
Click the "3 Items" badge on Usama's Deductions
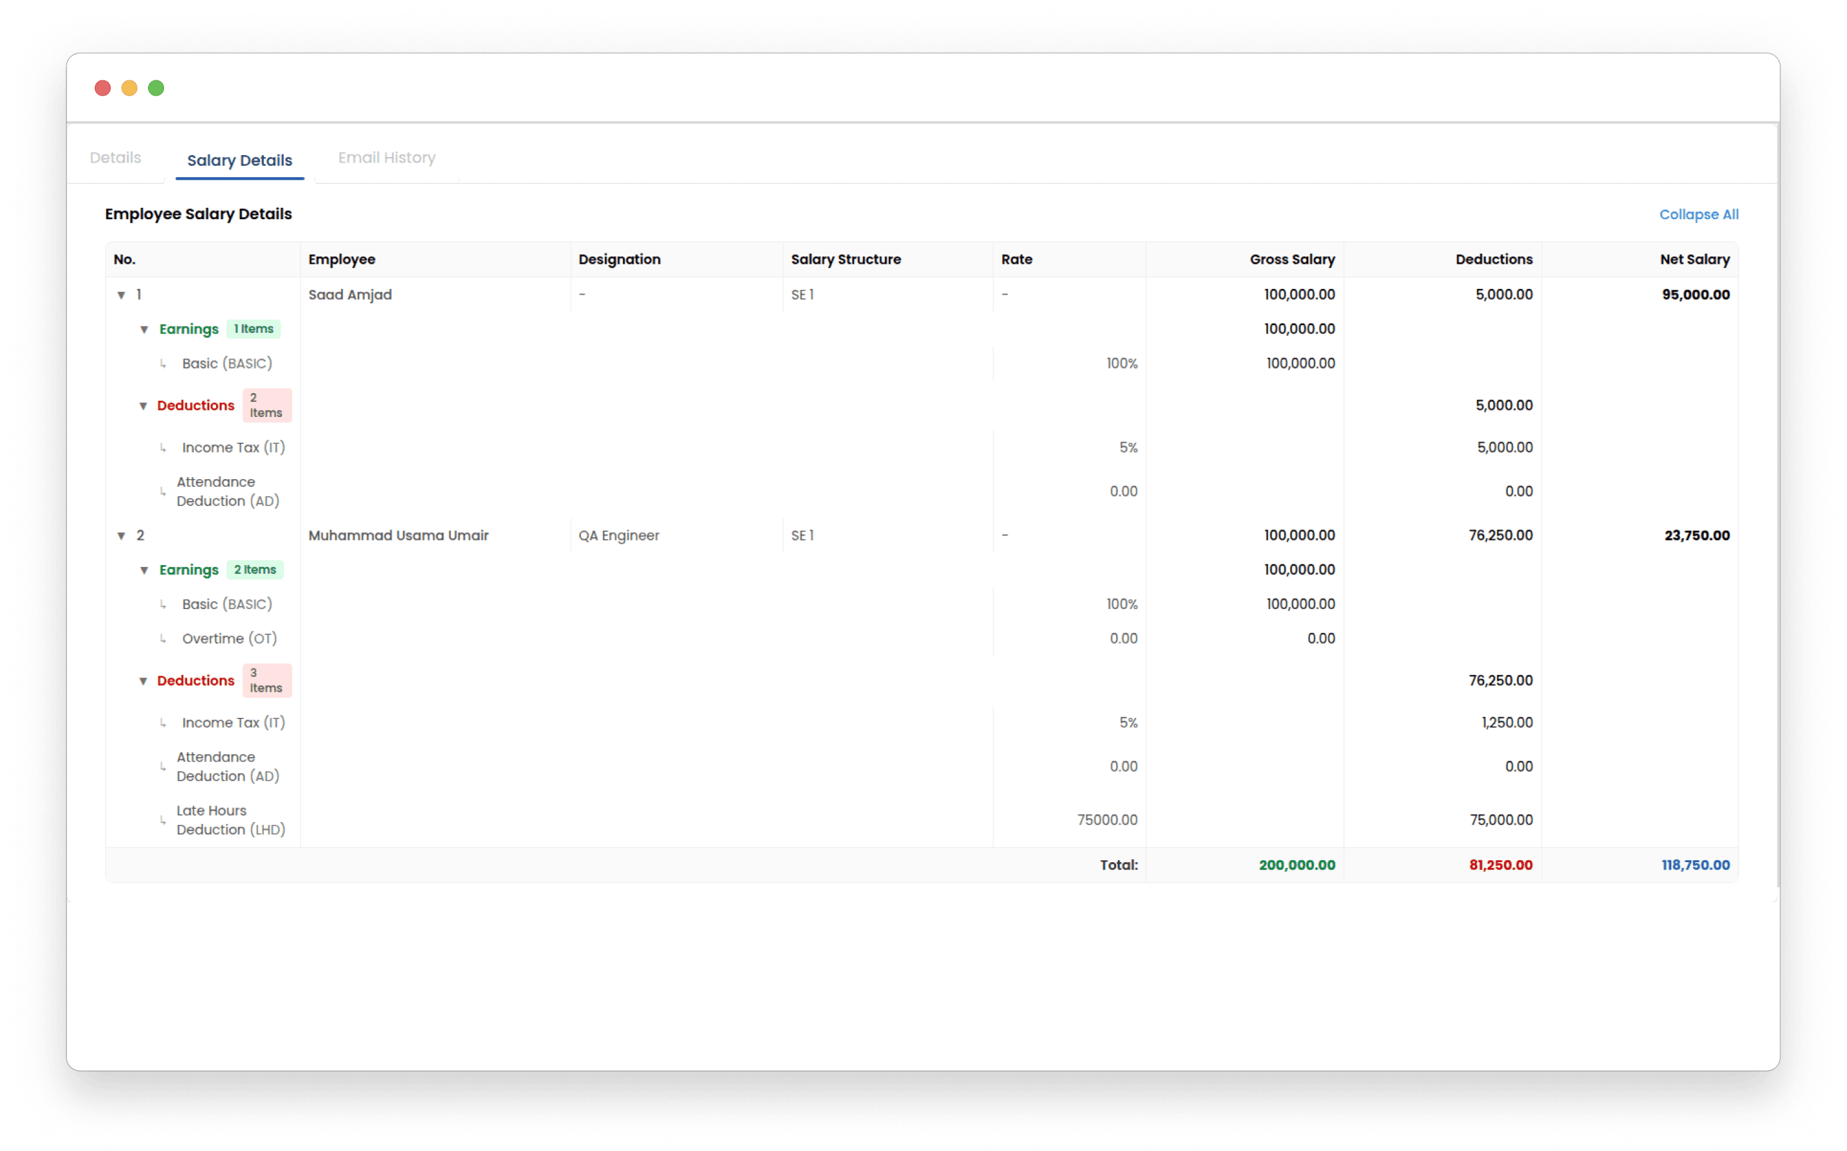(x=266, y=680)
